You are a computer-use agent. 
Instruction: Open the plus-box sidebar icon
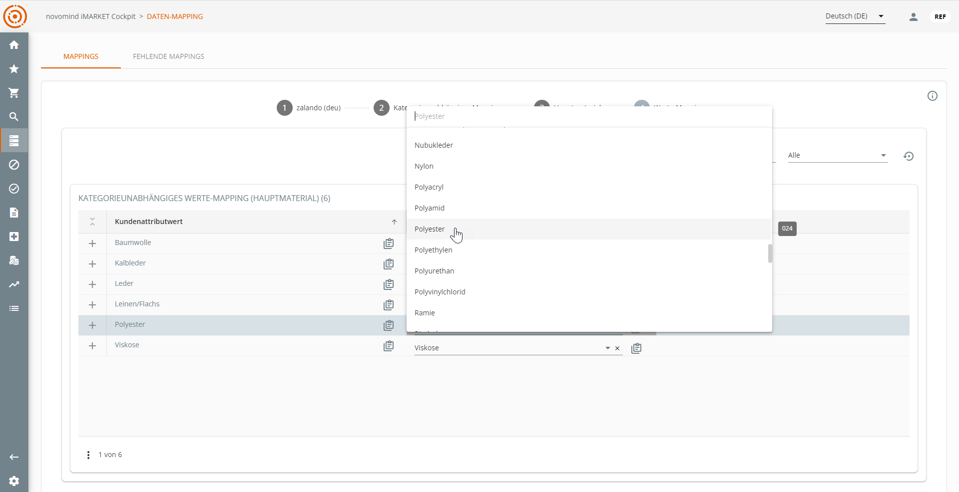14,237
